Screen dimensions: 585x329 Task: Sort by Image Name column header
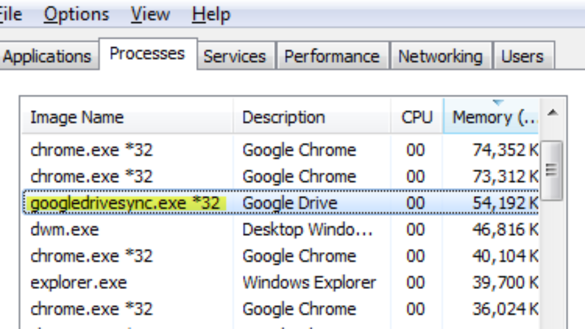point(77,117)
